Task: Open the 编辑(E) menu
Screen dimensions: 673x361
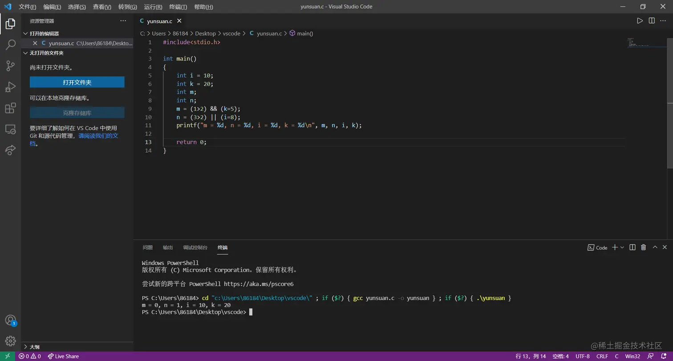Action: [x=53, y=7]
